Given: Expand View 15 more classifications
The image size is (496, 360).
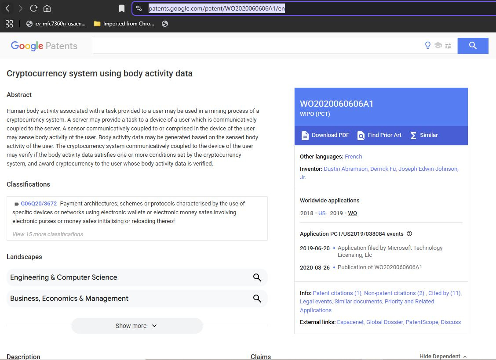Looking at the screenshot, I should tap(47, 234).
